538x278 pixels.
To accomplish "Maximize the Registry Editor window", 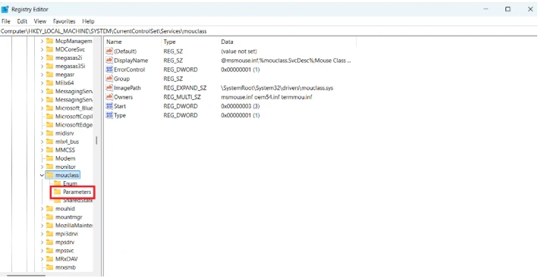I will [x=508, y=9].
